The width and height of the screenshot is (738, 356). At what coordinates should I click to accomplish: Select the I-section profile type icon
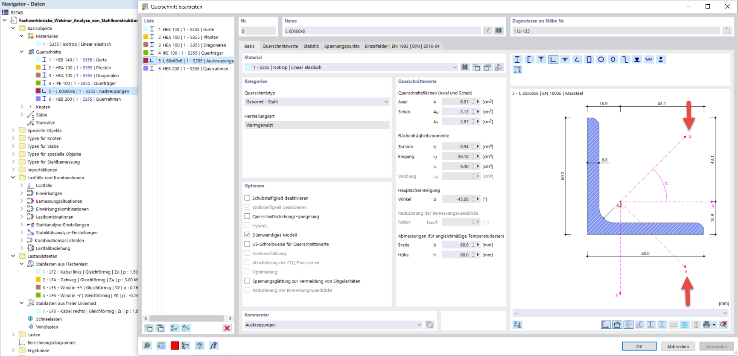[517, 59]
